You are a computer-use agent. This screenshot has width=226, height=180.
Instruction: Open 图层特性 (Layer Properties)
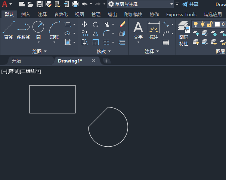[x=183, y=33]
